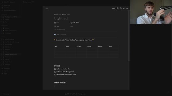
Task: Click Add cover above the title
Action: pyautogui.click(x=66, y=14)
